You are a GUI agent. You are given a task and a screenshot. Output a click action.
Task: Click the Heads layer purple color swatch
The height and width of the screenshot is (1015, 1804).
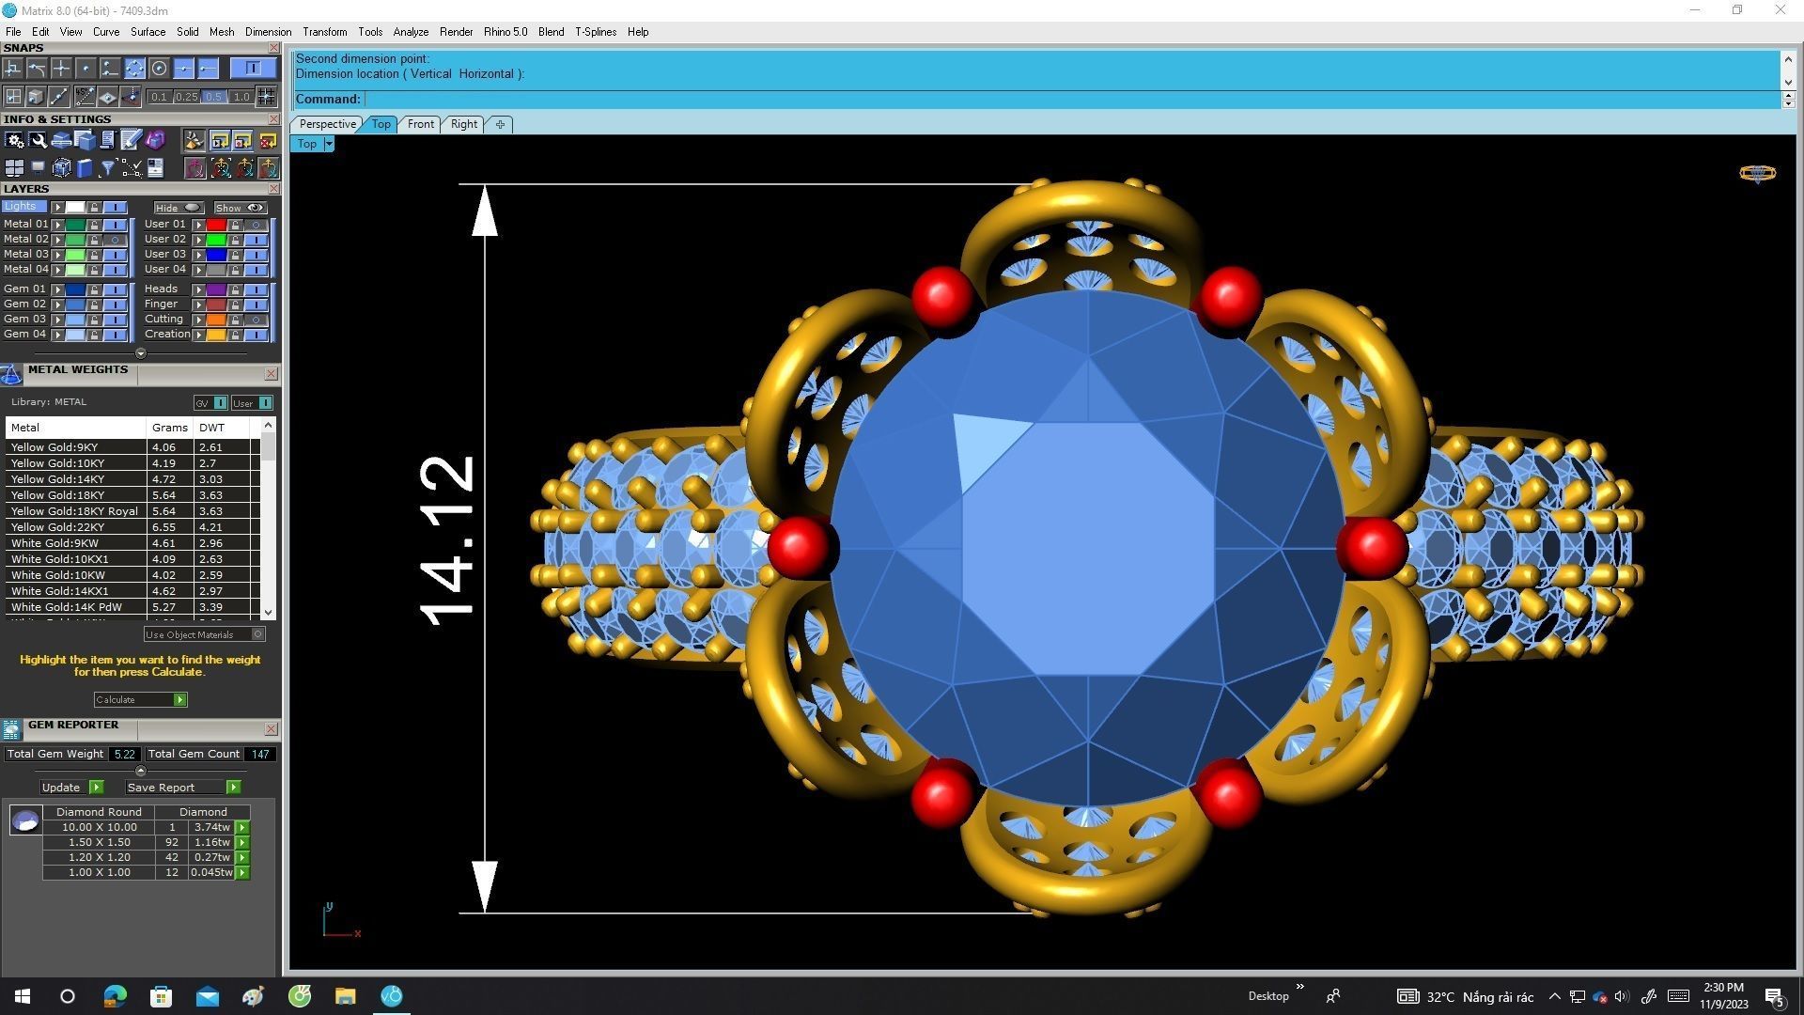click(216, 289)
